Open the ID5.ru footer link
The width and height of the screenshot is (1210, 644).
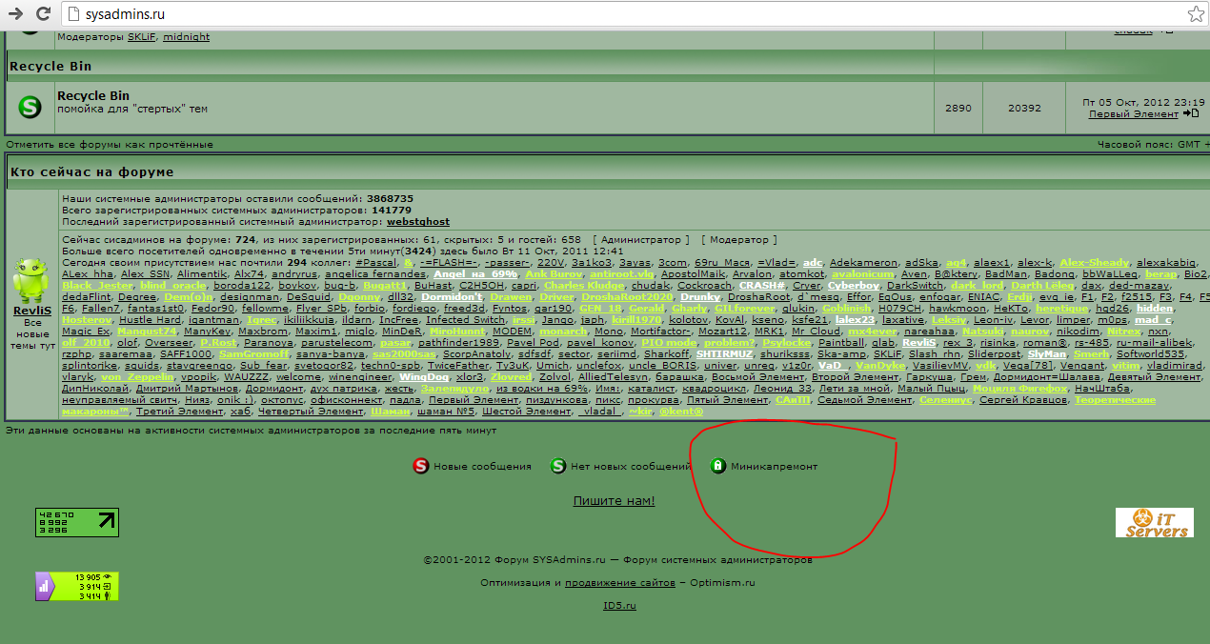619,605
